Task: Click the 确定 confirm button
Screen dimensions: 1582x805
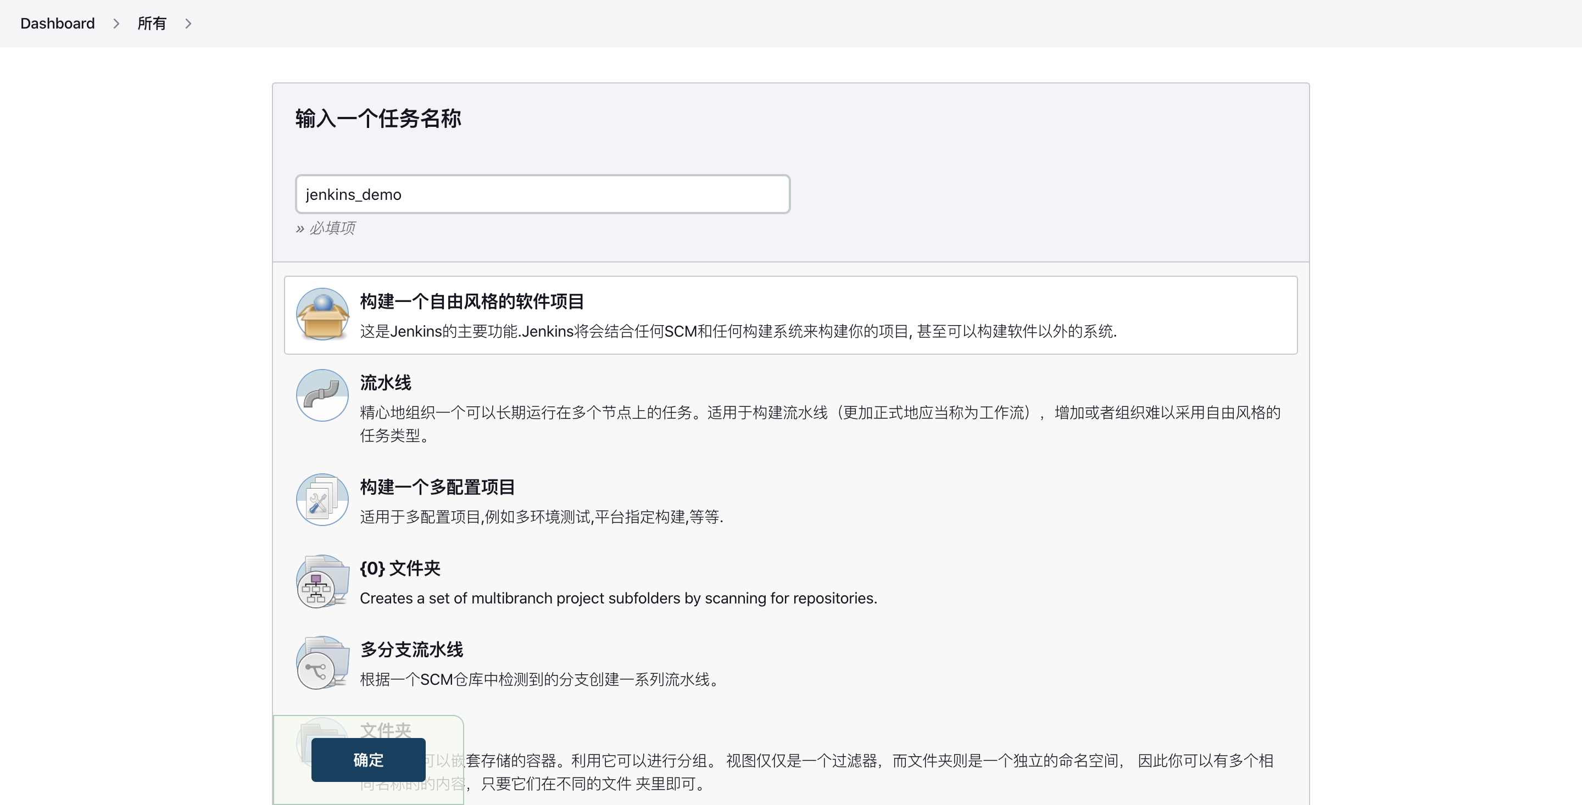Action: tap(369, 759)
